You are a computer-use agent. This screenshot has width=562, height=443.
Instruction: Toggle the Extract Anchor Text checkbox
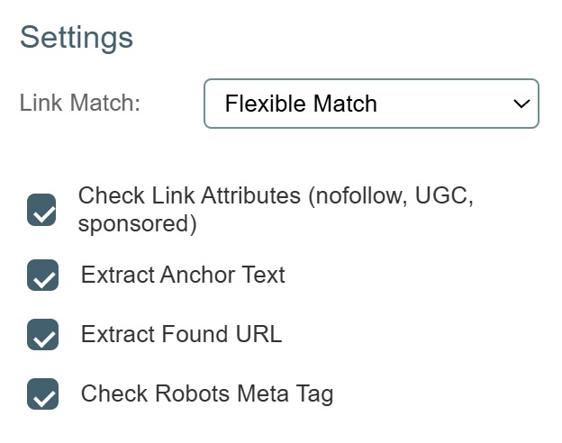(41, 276)
